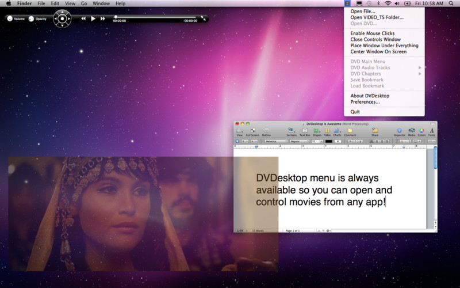Toggle underline in Pages format bar
Image resolution: width=460 pixels, height=288 pixels.
pos(361,141)
